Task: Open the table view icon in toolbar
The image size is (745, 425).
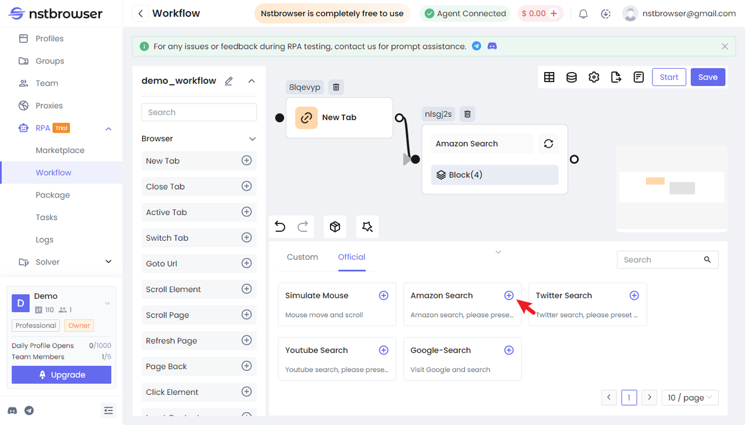Action: (x=549, y=77)
